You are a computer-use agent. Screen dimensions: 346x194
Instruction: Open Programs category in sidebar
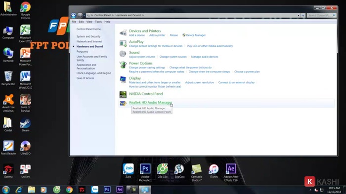[x=82, y=51]
